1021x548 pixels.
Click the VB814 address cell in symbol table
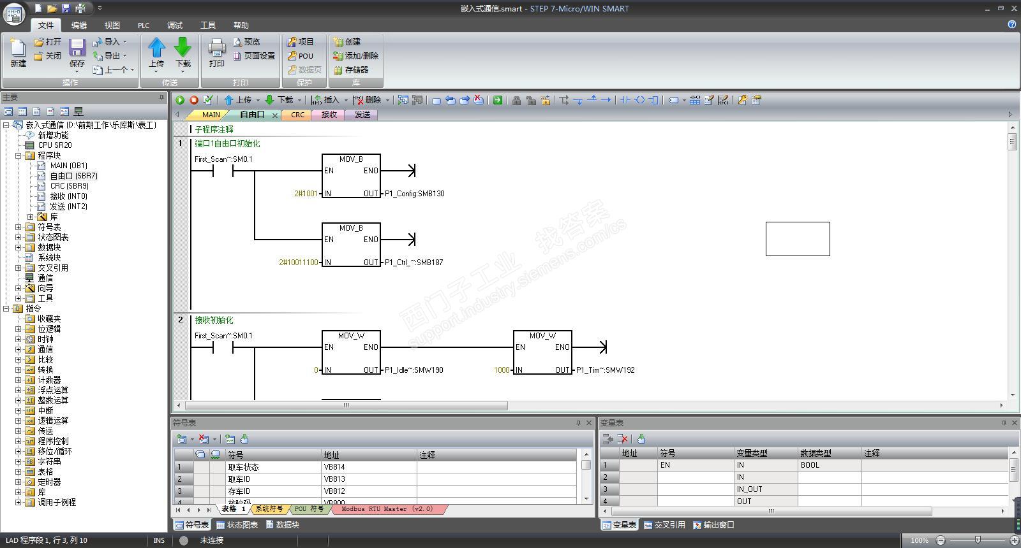click(x=369, y=467)
